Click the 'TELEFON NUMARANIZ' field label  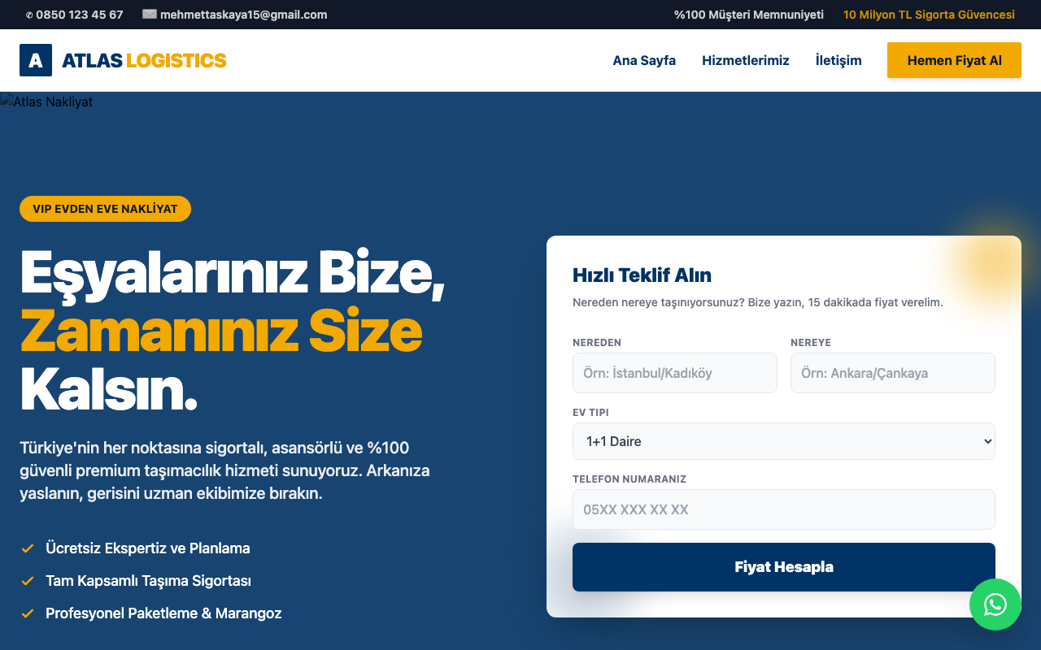coord(629,479)
